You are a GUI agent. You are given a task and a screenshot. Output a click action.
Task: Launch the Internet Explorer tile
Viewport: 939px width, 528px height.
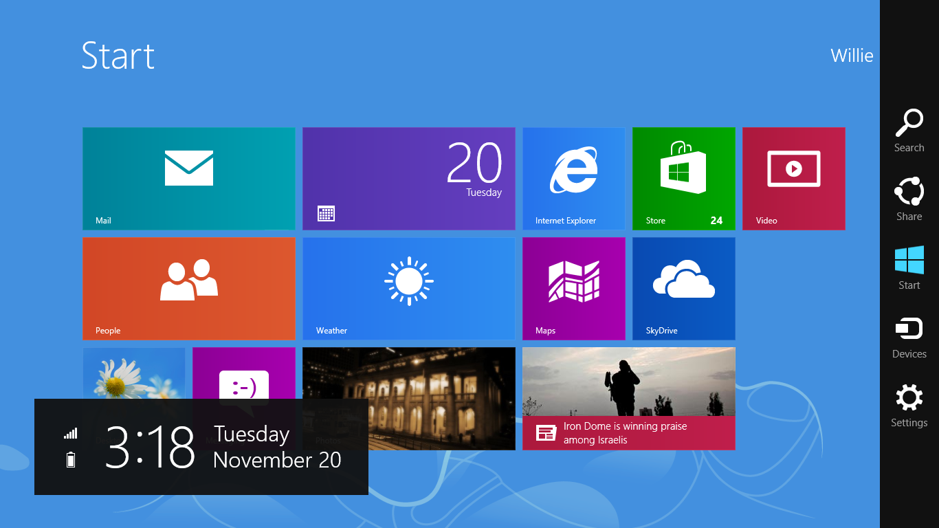[x=574, y=179]
